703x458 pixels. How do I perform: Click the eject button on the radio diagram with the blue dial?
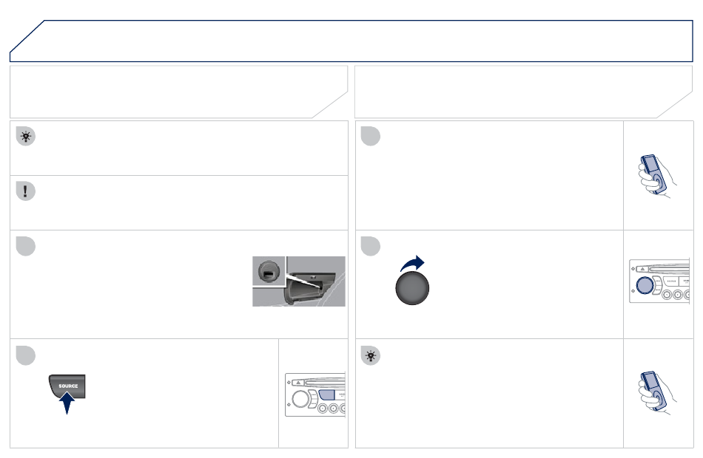click(642, 269)
